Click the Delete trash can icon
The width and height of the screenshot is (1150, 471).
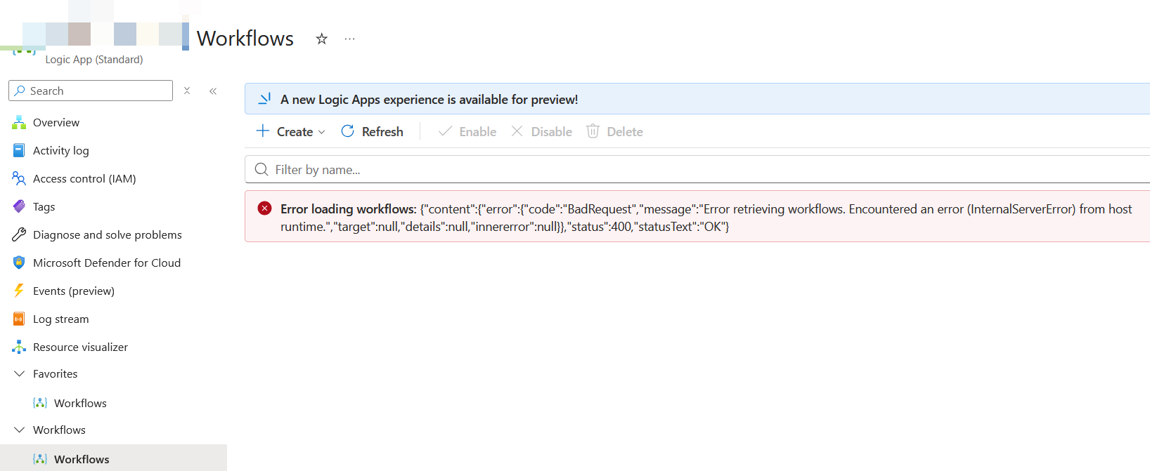(593, 131)
